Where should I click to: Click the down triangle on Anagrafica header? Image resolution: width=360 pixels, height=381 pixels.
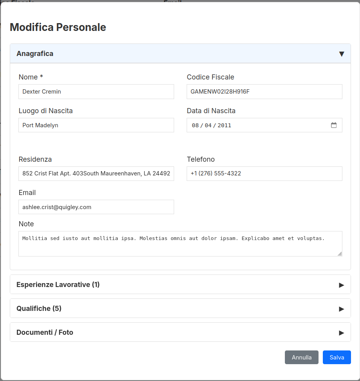pyautogui.click(x=341, y=54)
